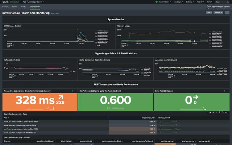Click peer1.buttercup.example.com row
This screenshot has height=145, width=232.
116,129
